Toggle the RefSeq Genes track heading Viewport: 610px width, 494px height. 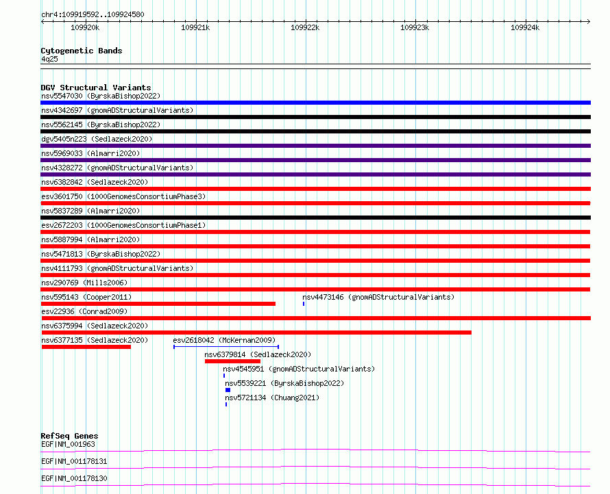[69, 436]
